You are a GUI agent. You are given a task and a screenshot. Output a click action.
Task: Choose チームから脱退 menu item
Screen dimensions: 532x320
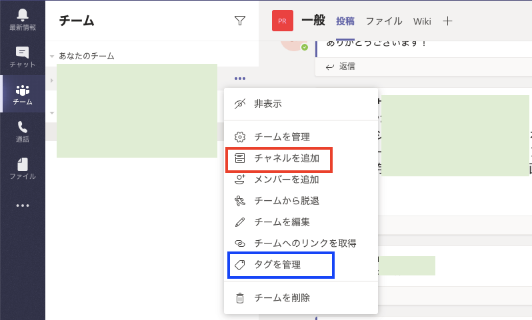[x=301, y=201]
